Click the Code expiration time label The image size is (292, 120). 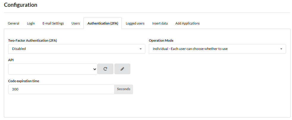click(24, 81)
